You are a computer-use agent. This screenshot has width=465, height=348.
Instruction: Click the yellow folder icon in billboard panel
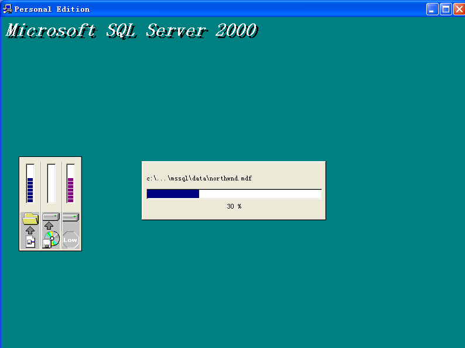click(30, 219)
